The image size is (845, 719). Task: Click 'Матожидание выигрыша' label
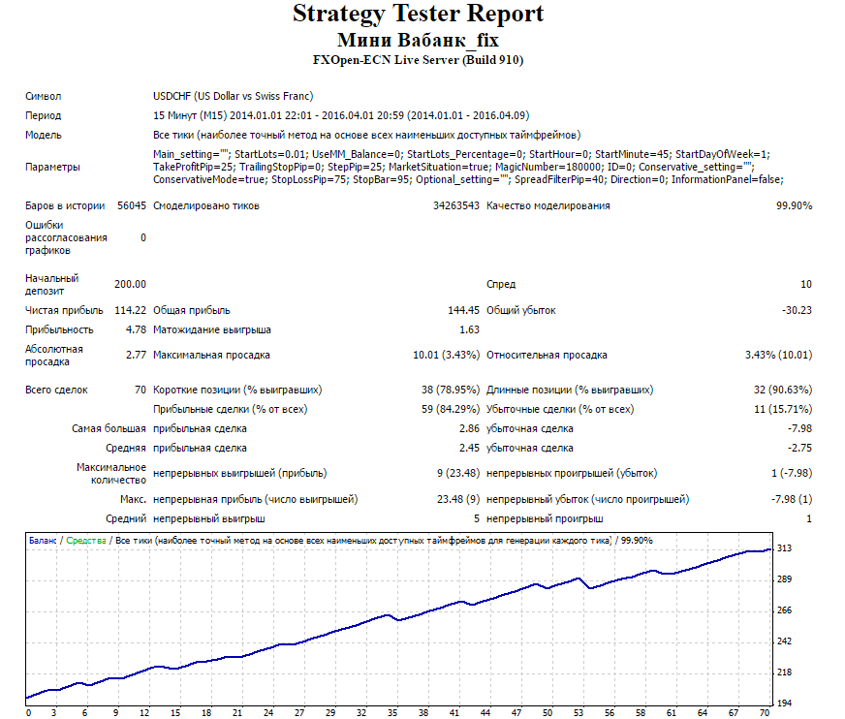(x=212, y=329)
